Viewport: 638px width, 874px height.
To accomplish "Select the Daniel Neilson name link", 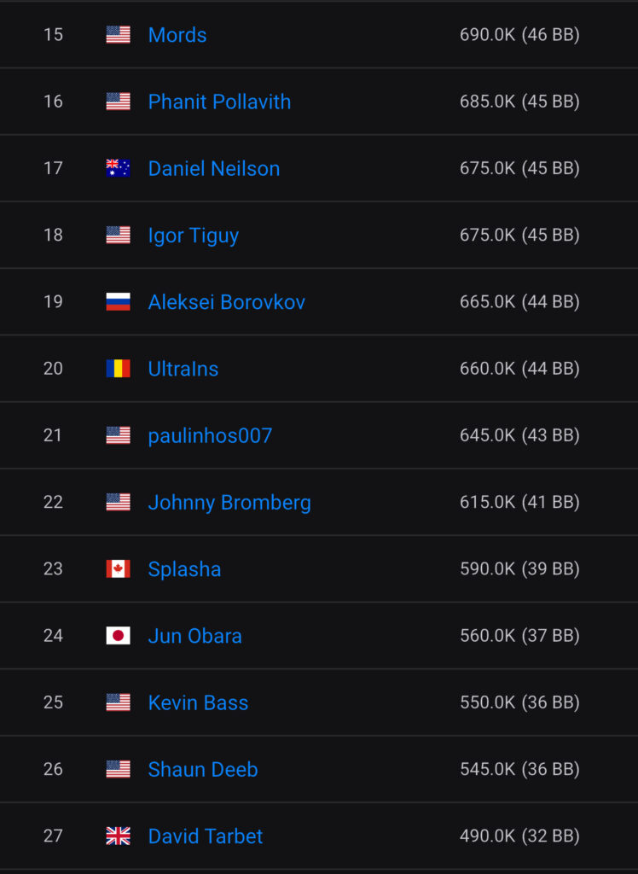I will coord(213,168).
